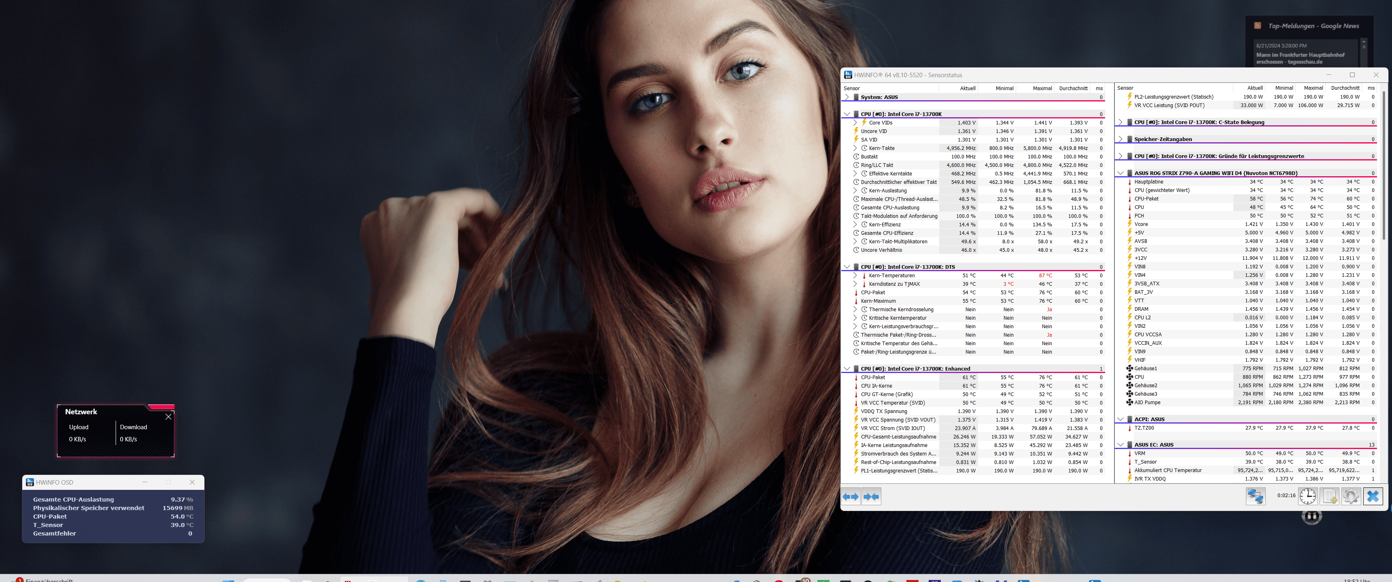Start logging with the sheet-plus icon
This screenshot has height=582, width=1392.
click(x=1329, y=496)
